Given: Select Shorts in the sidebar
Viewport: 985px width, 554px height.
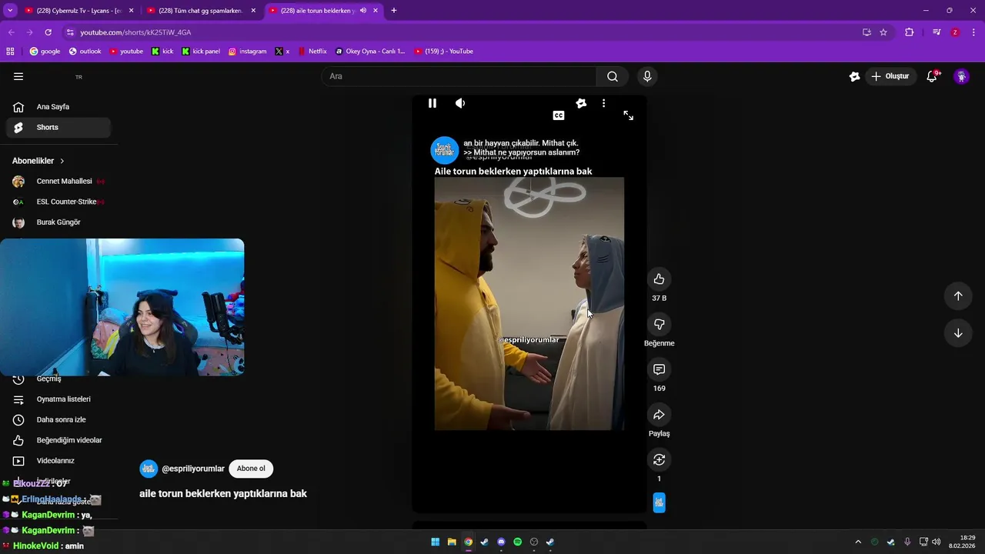Looking at the screenshot, I should point(58,128).
